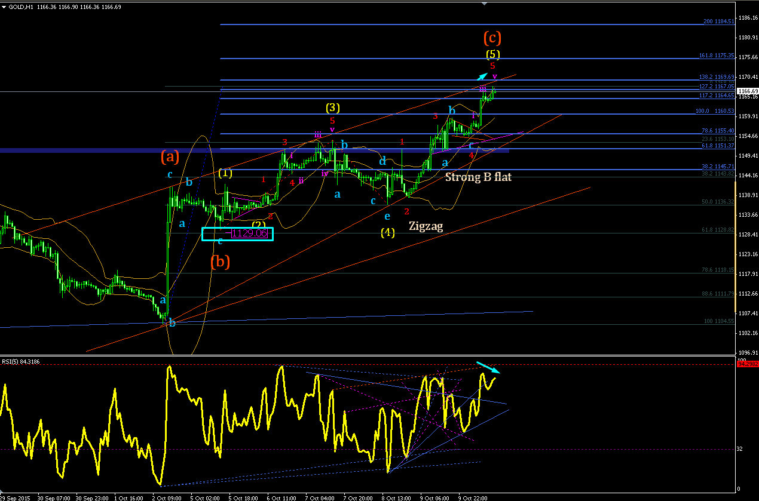Select the orange (b) wave label
The height and width of the screenshot is (501, 759).
(x=221, y=261)
